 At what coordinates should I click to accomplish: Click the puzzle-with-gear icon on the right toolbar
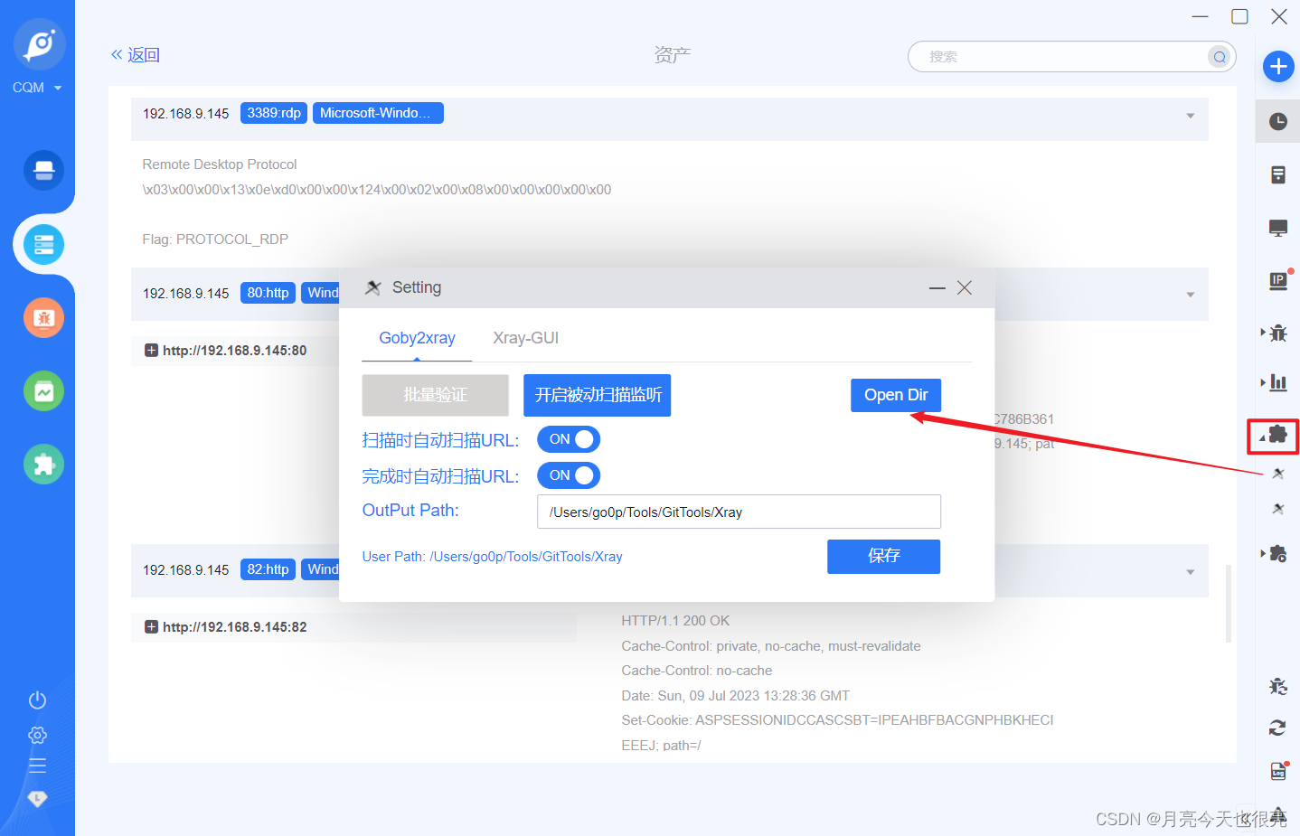1278,553
